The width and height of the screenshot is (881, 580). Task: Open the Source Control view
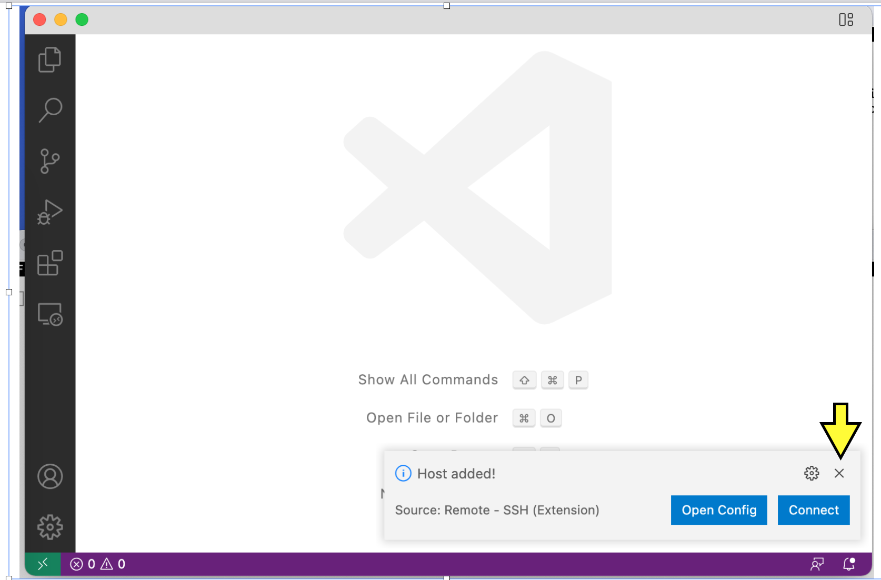tap(50, 161)
